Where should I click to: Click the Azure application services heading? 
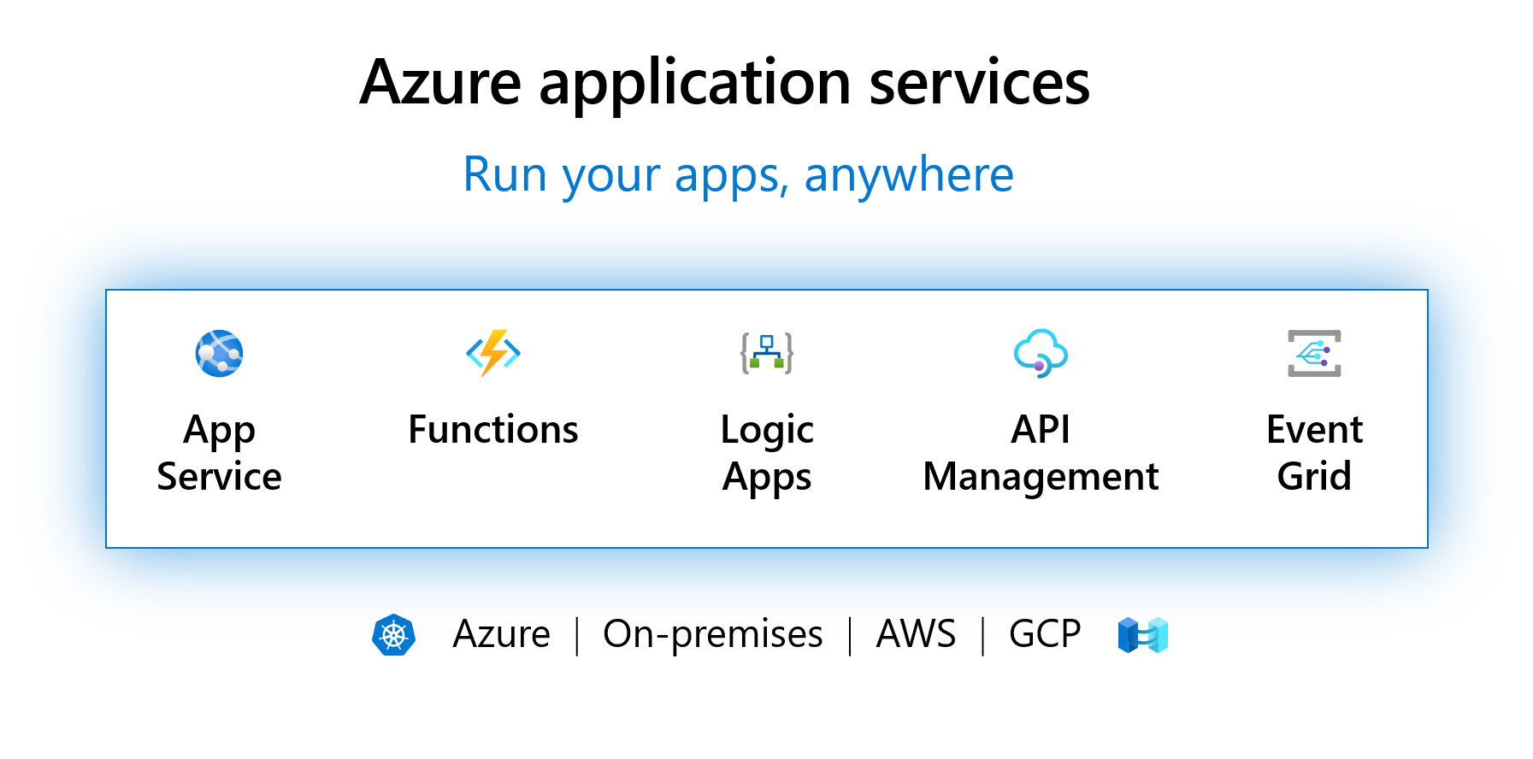point(724,83)
